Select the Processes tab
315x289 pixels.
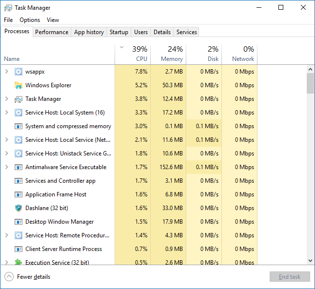[x=17, y=31]
